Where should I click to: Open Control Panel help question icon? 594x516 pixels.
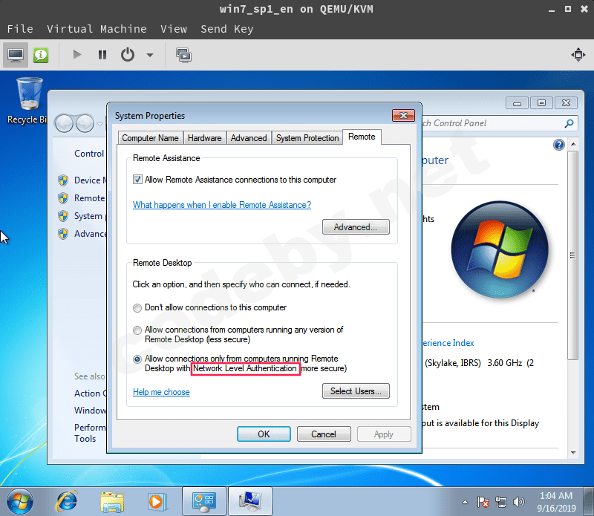[x=559, y=145]
